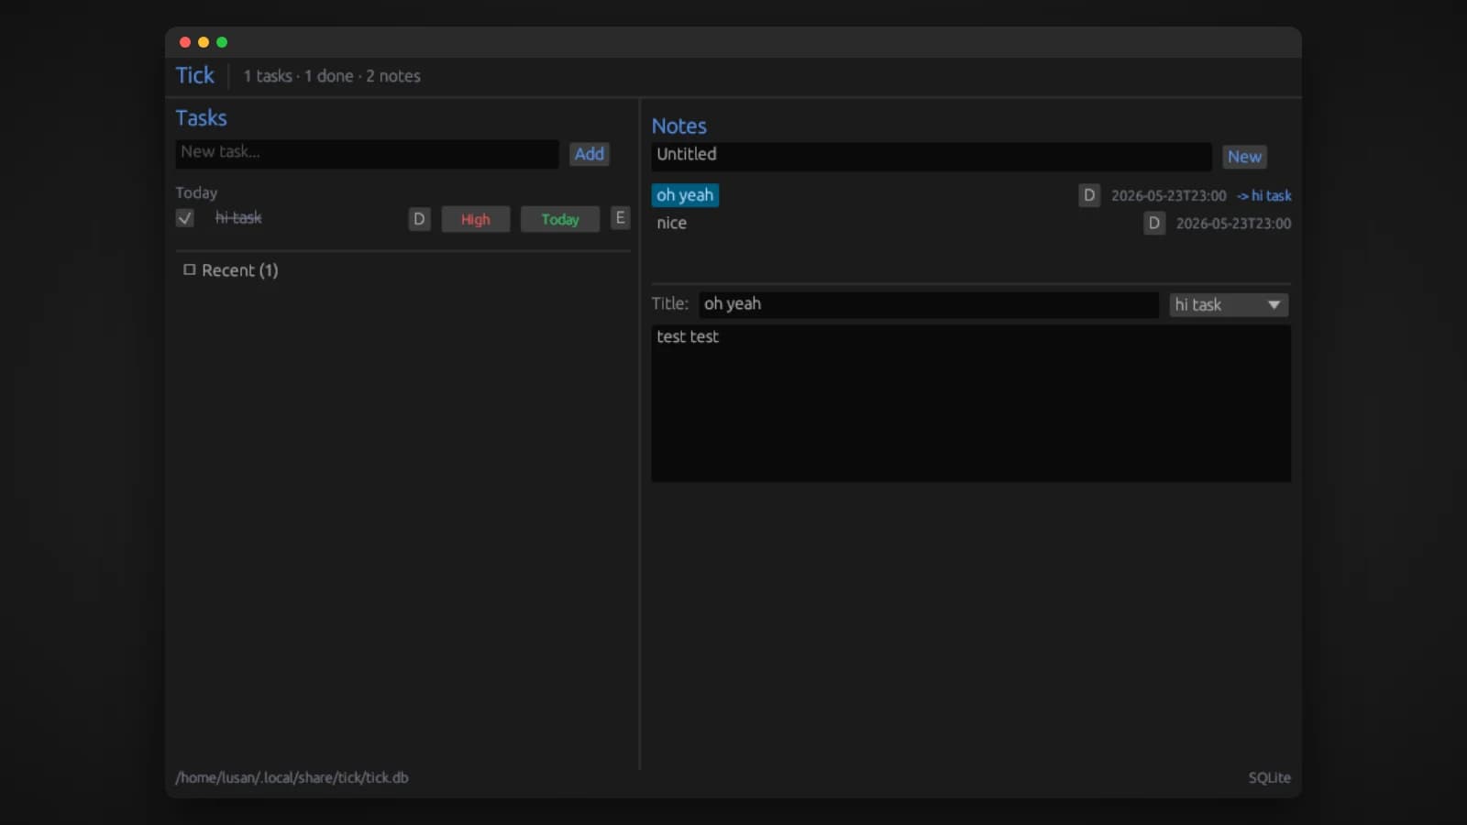Click the Today due-date button of hi task
This screenshot has width=1467, height=825.
pyautogui.click(x=560, y=219)
